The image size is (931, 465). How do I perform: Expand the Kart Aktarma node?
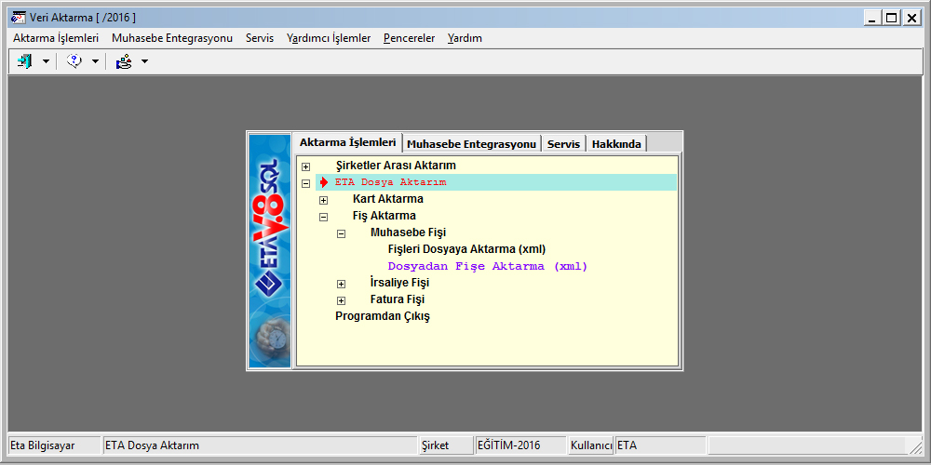[x=324, y=200]
